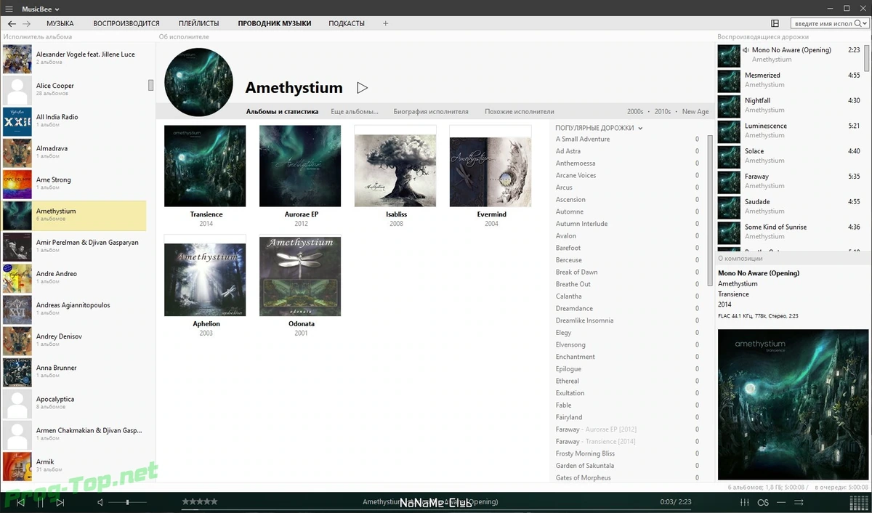The image size is (872, 513).
Task: Set the track star rating
Action: [x=199, y=501]
